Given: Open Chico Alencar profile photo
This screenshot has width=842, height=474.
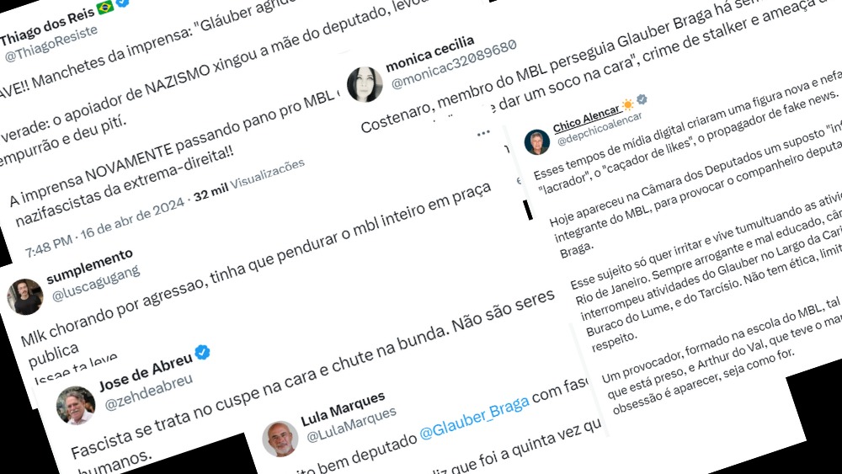Looking at the screenshot, I should (537, 141).
